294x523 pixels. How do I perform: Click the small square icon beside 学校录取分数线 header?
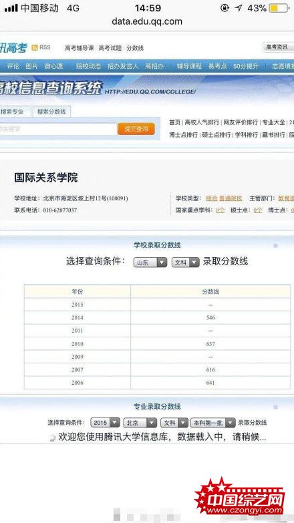click(x=276, y=246)
